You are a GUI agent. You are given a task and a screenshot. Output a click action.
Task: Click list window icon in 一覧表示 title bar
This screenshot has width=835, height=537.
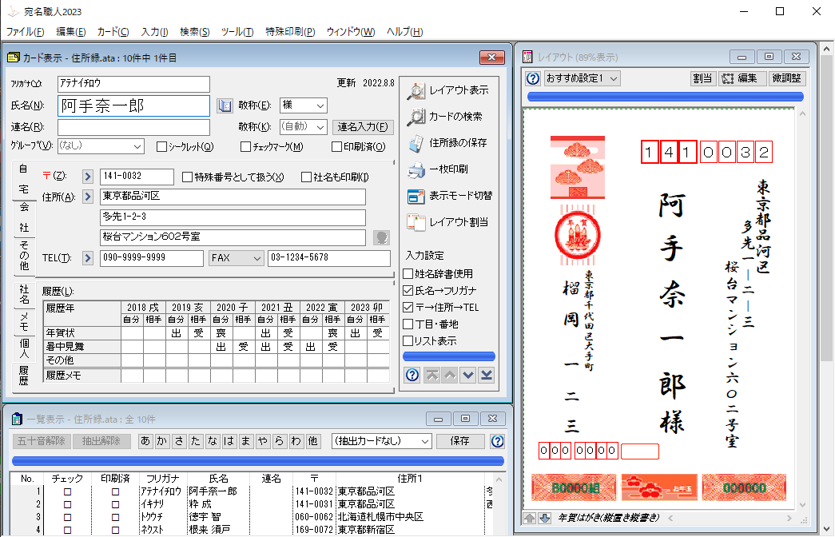coord(17,420)
